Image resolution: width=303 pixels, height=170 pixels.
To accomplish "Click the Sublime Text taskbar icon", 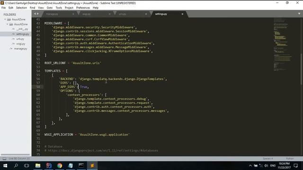I will 92,166.
